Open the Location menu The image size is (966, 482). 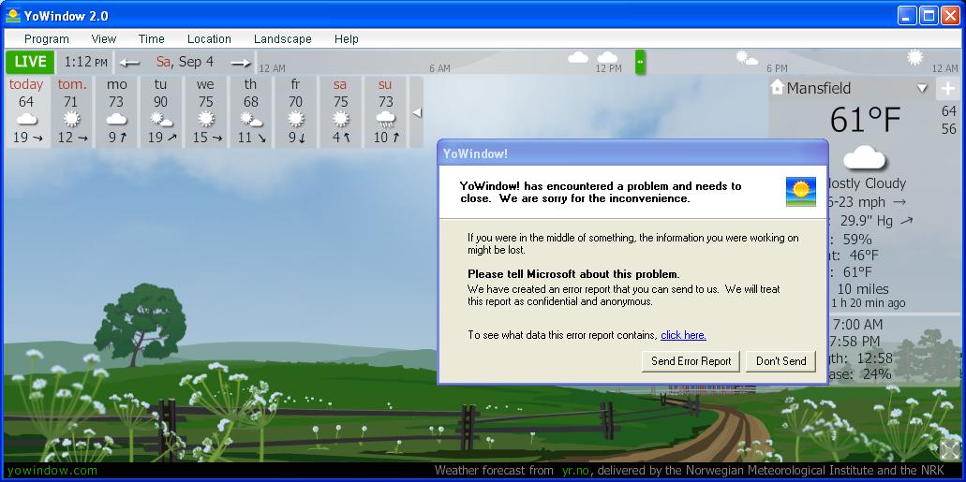pos(209,38)
